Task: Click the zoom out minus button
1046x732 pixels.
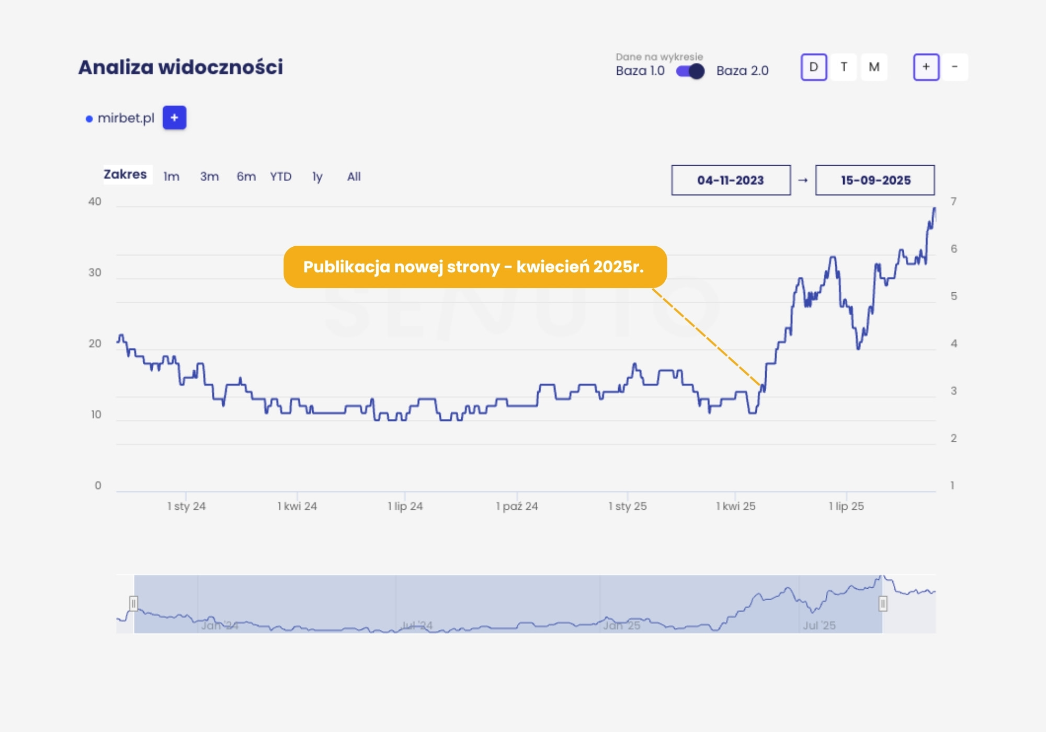Action: coord(954,67)
